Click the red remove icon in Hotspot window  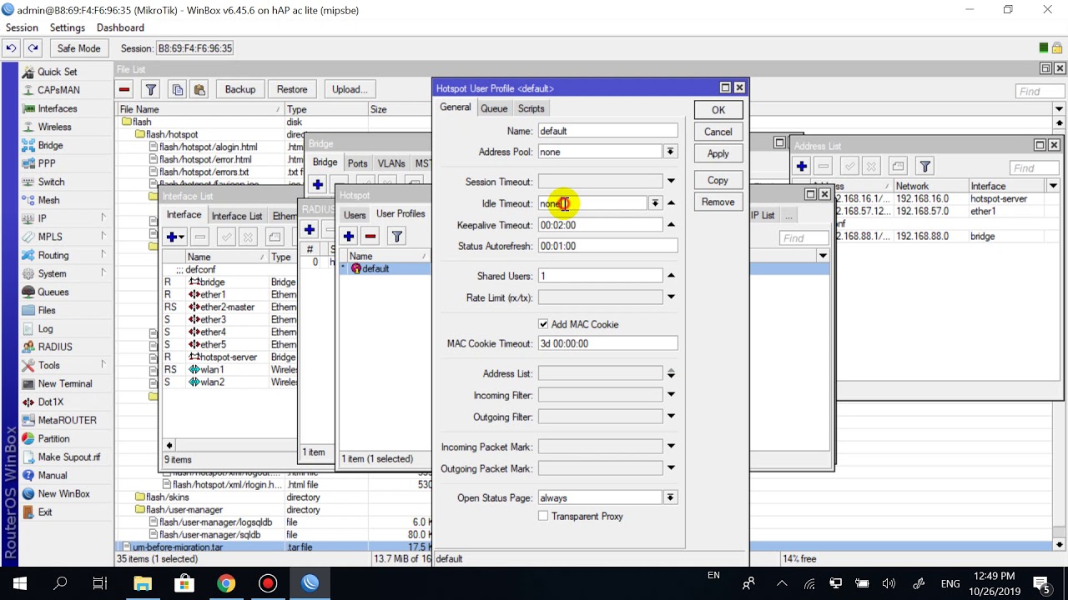tap(370, 236)
